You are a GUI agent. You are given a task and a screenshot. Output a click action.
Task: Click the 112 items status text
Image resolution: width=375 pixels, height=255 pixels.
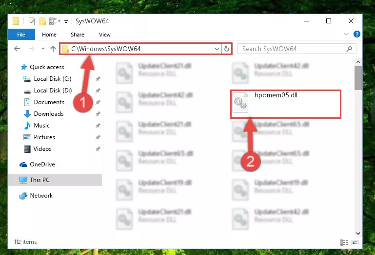tap(25, 242)
